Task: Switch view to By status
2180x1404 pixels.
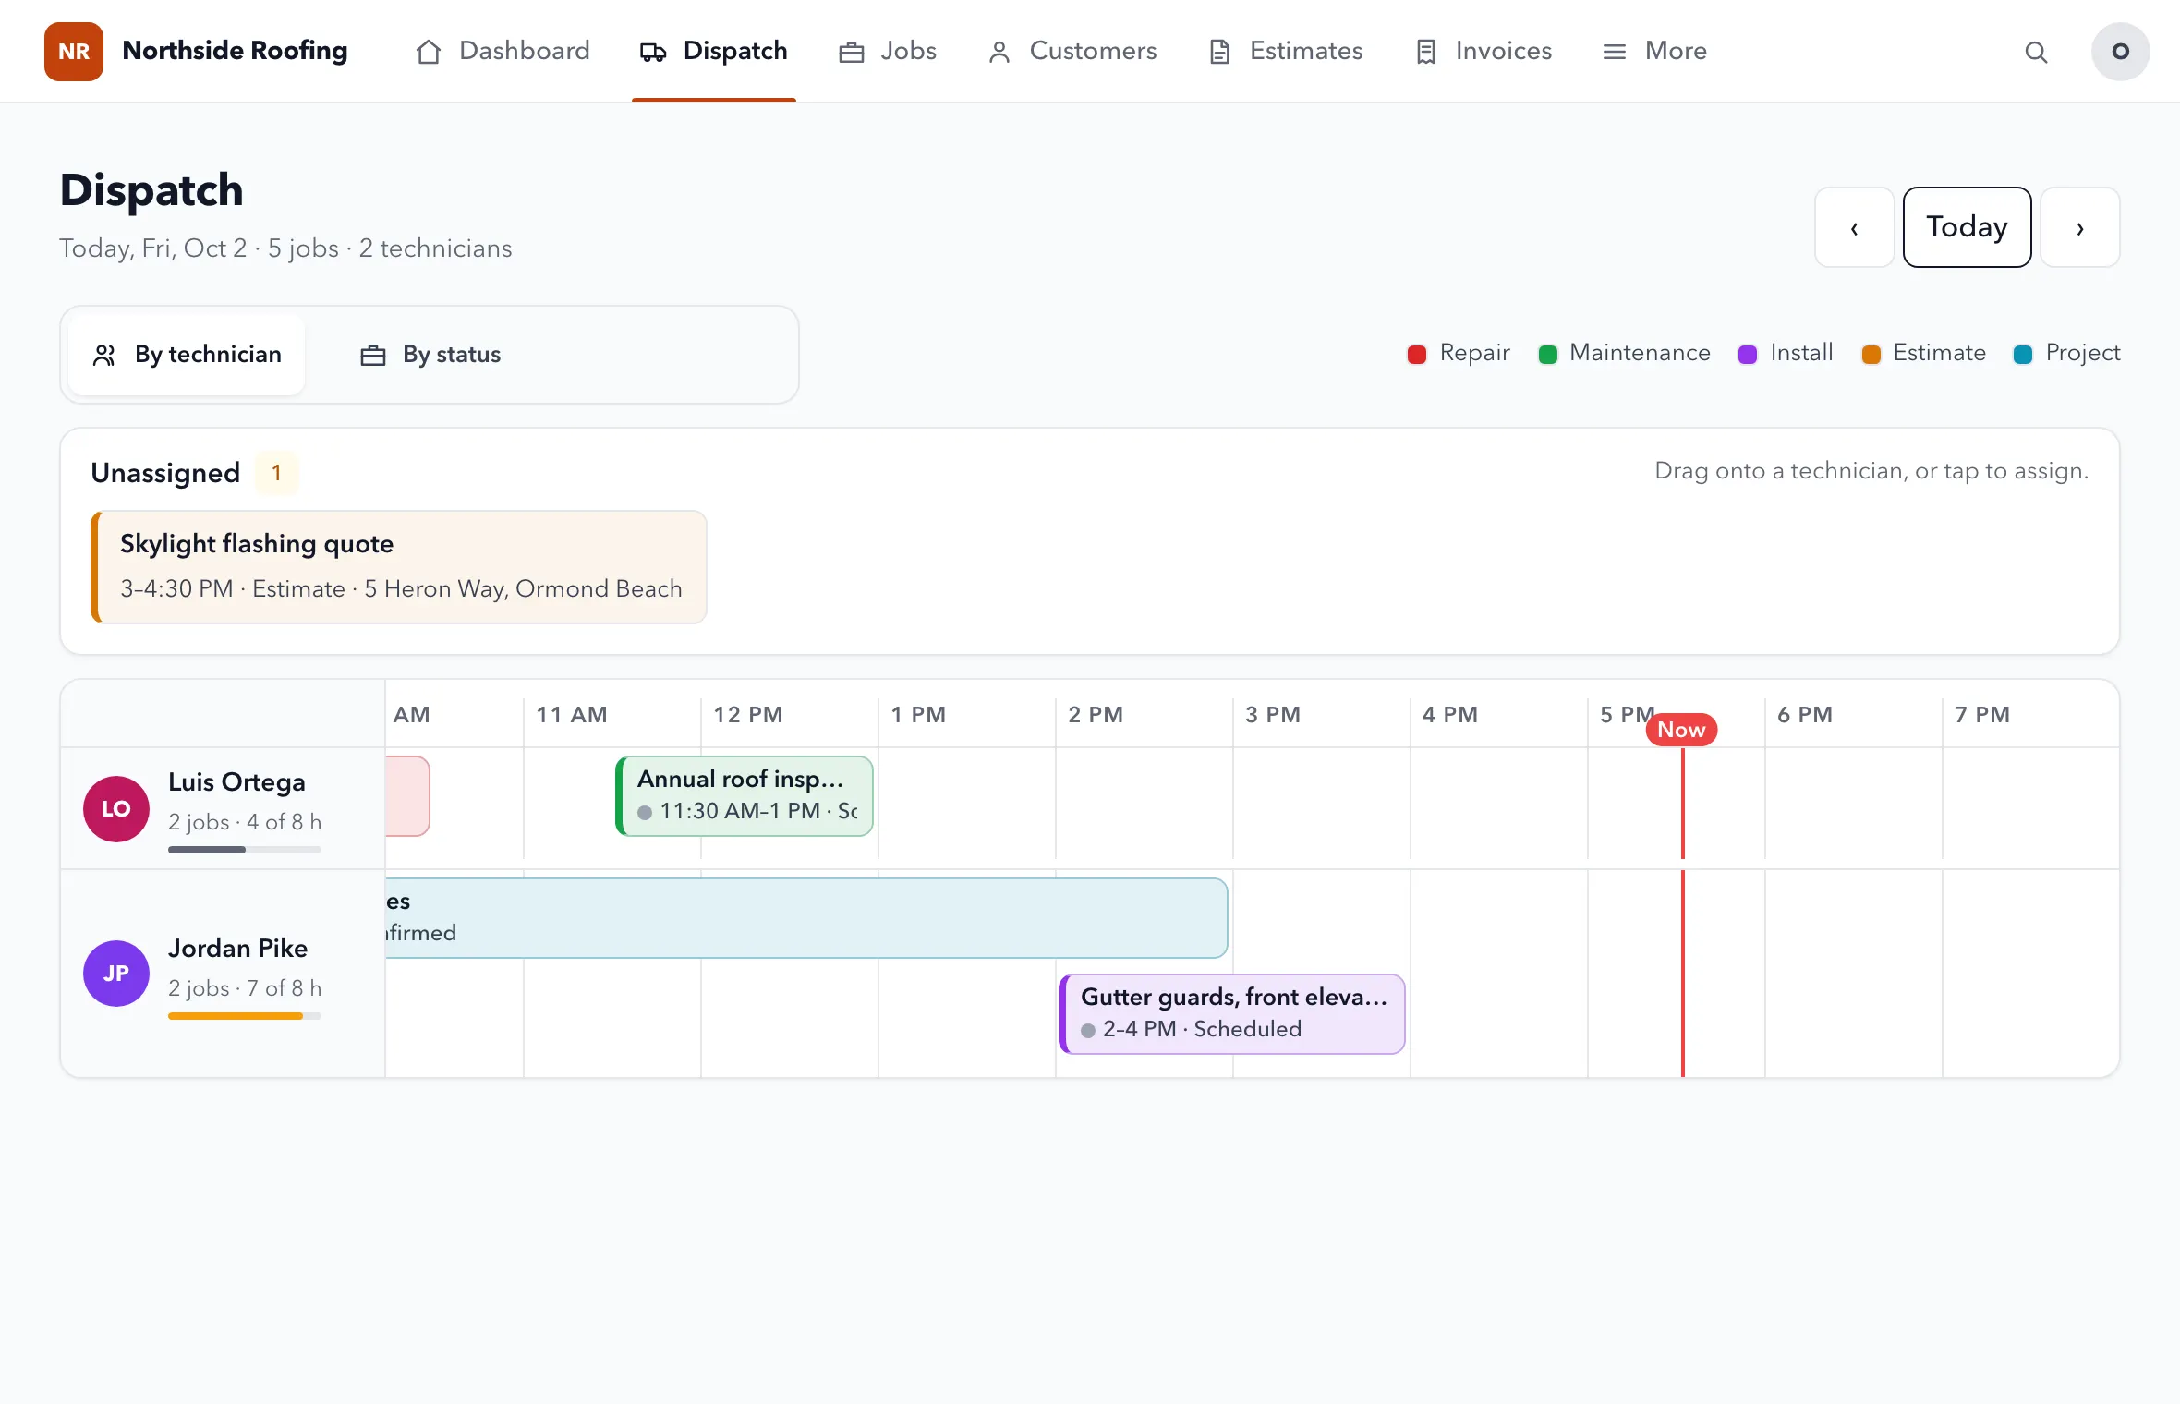Action: click(430, 355)
